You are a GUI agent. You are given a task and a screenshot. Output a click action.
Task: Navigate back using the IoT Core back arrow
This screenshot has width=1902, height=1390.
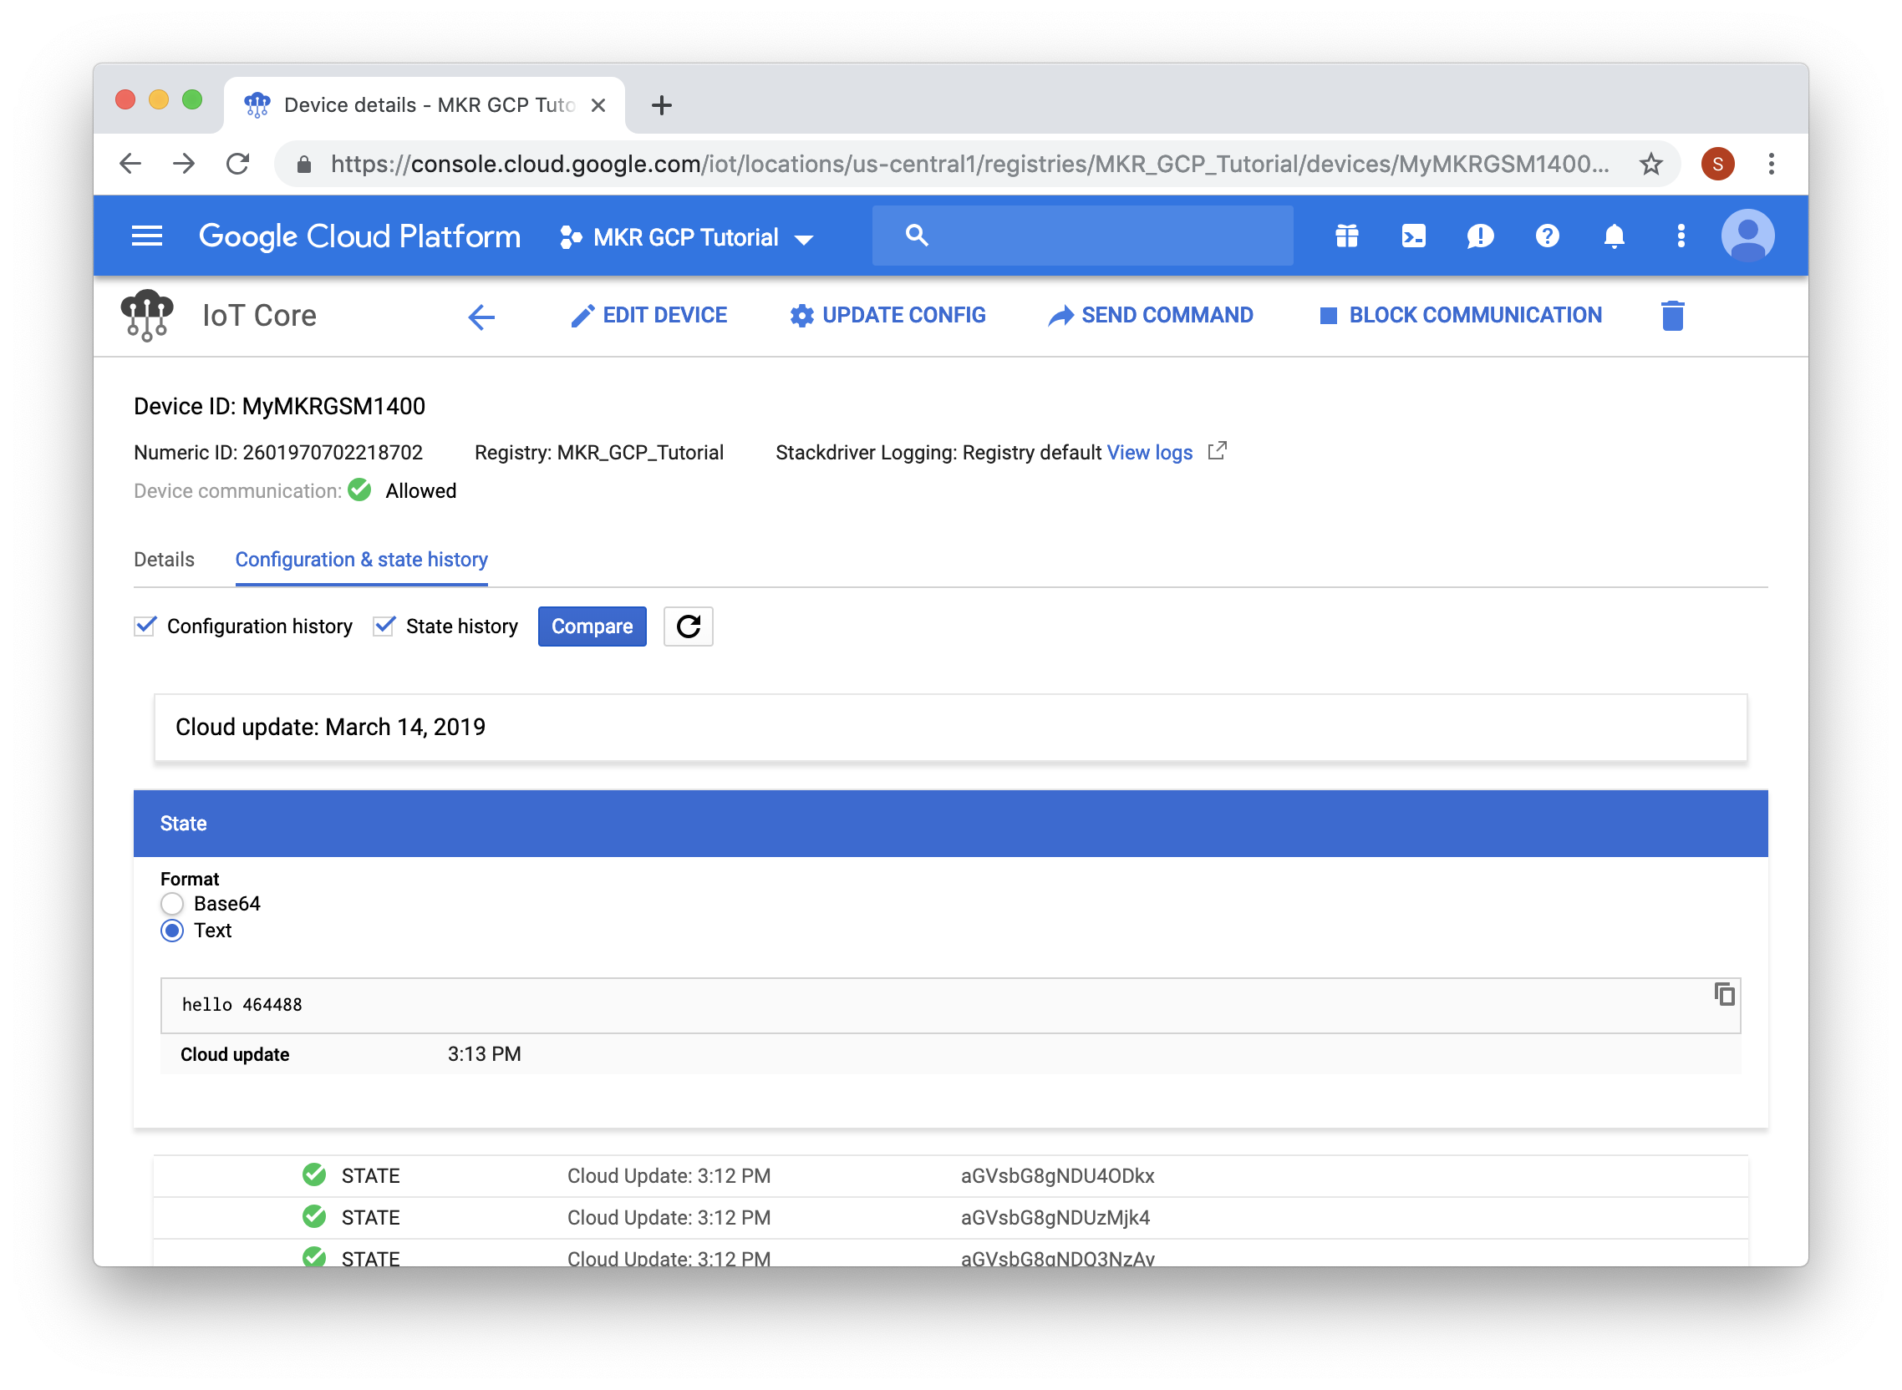point(481,317)
